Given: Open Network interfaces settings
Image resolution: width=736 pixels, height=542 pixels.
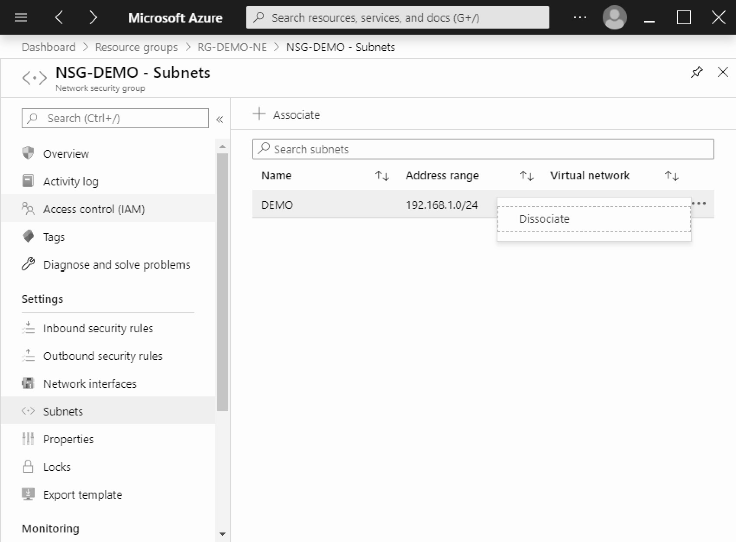Looking at the screenshot, I should pyautogui.click(x=89, y=383).
